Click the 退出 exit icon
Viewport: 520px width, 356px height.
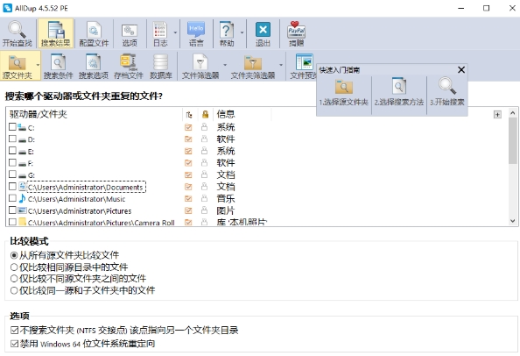point(263,33)
